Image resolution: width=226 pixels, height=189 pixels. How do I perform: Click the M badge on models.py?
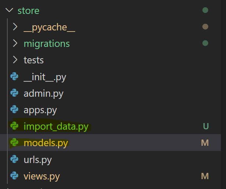(205, 143)
